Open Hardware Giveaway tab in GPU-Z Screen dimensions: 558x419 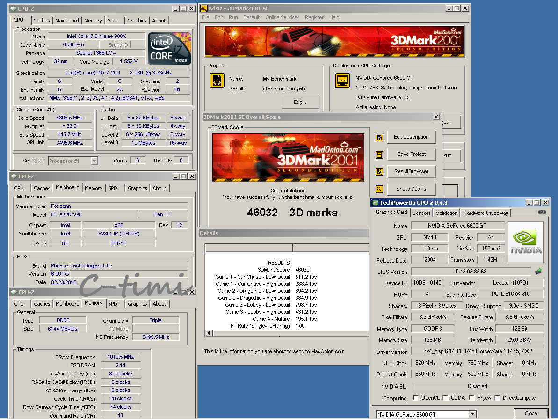486,213
